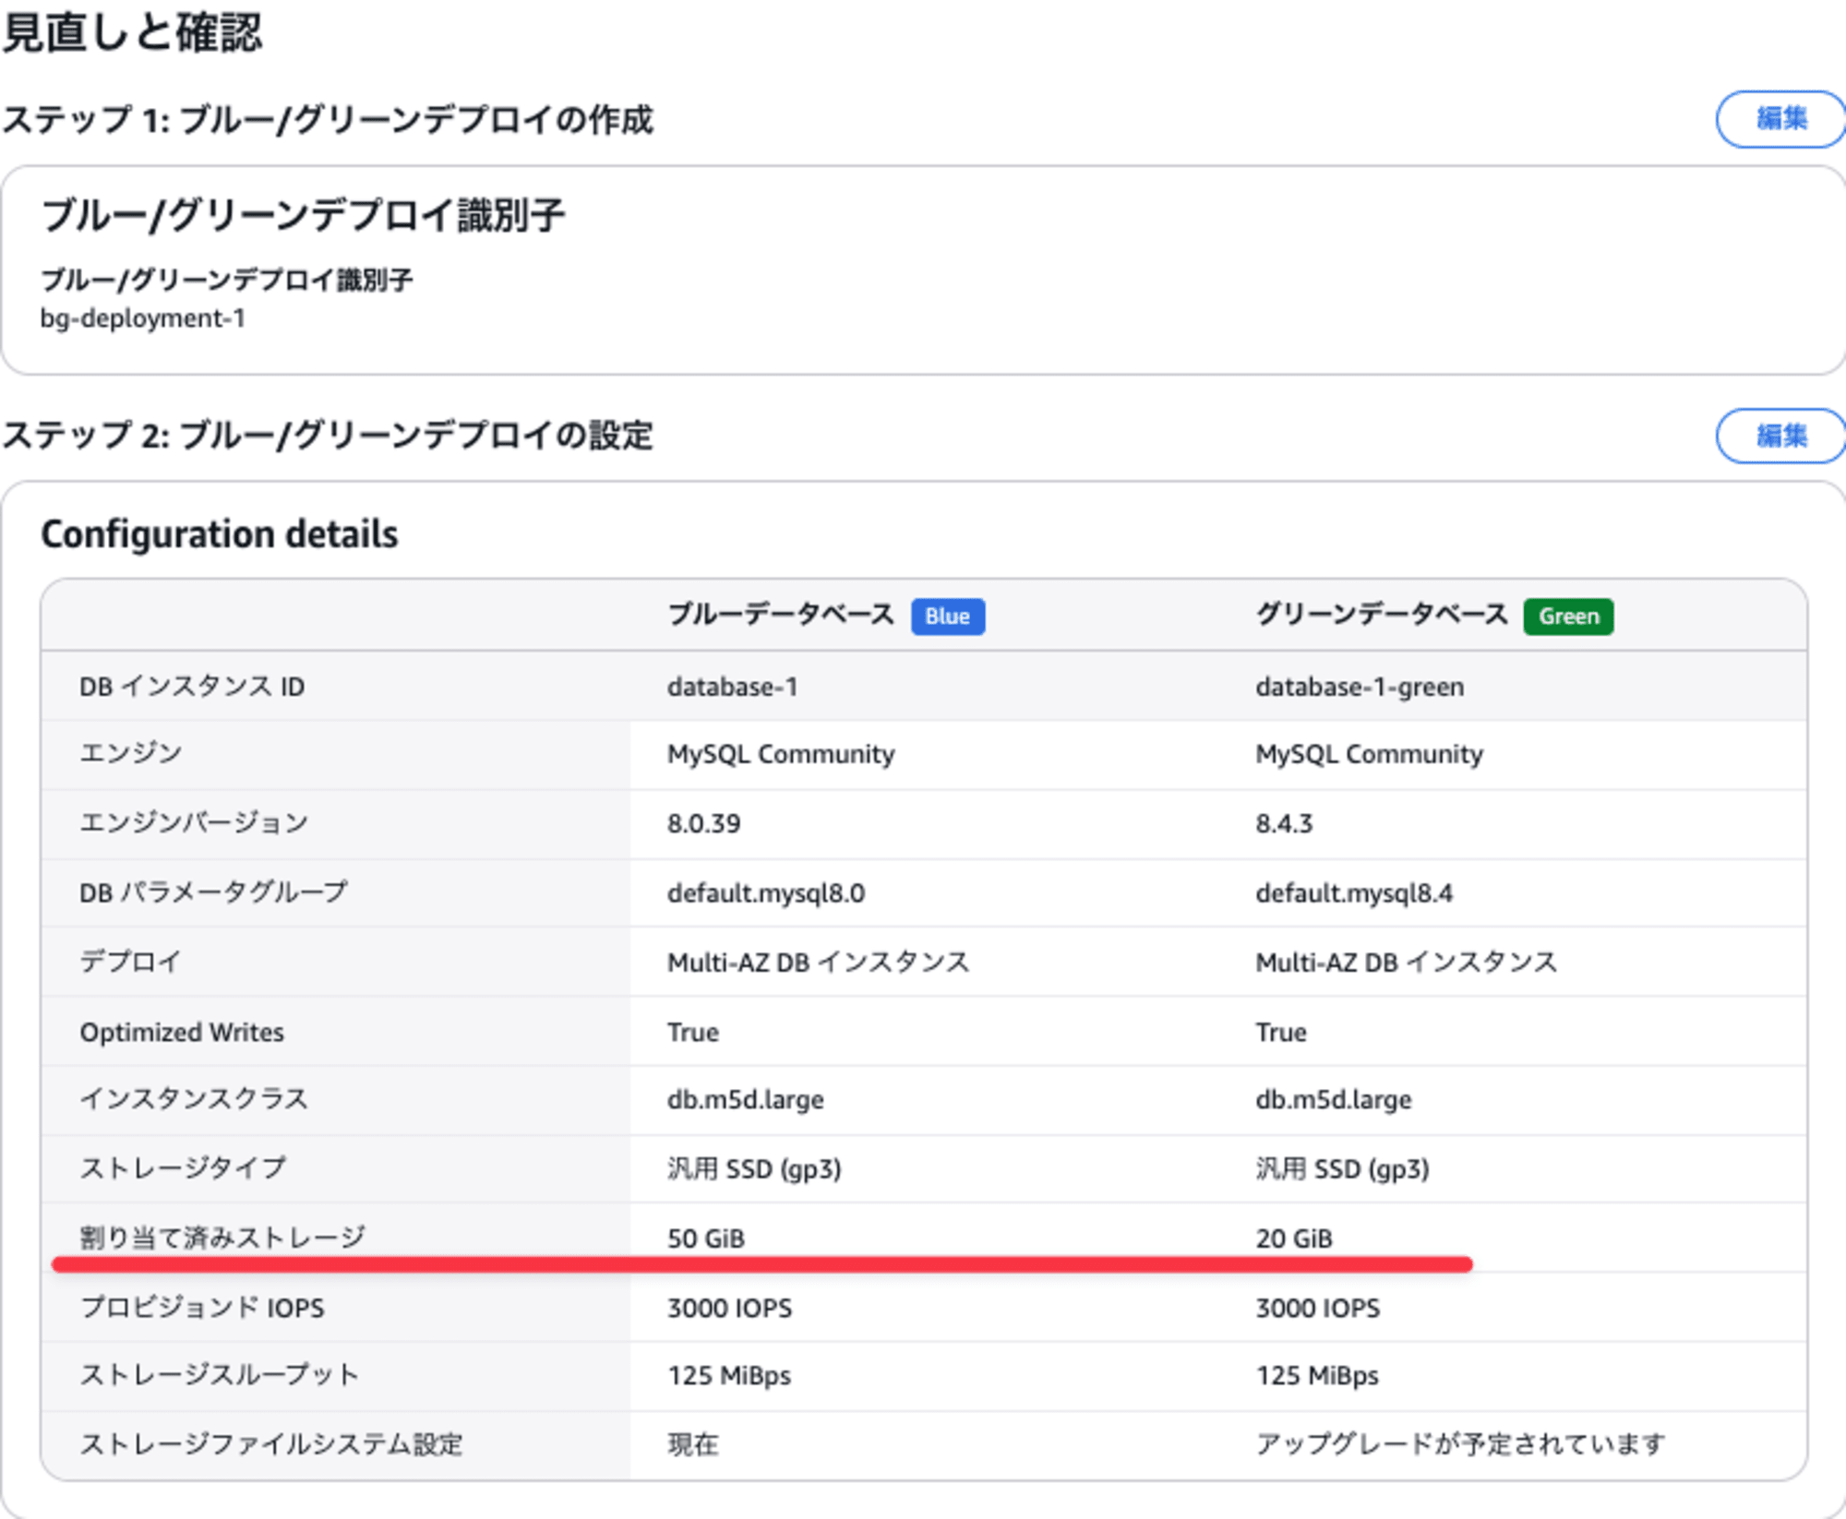1846x1519 pixels.
Task: Click the 8.4.3 engine version value
Action: pos(1284,823)
